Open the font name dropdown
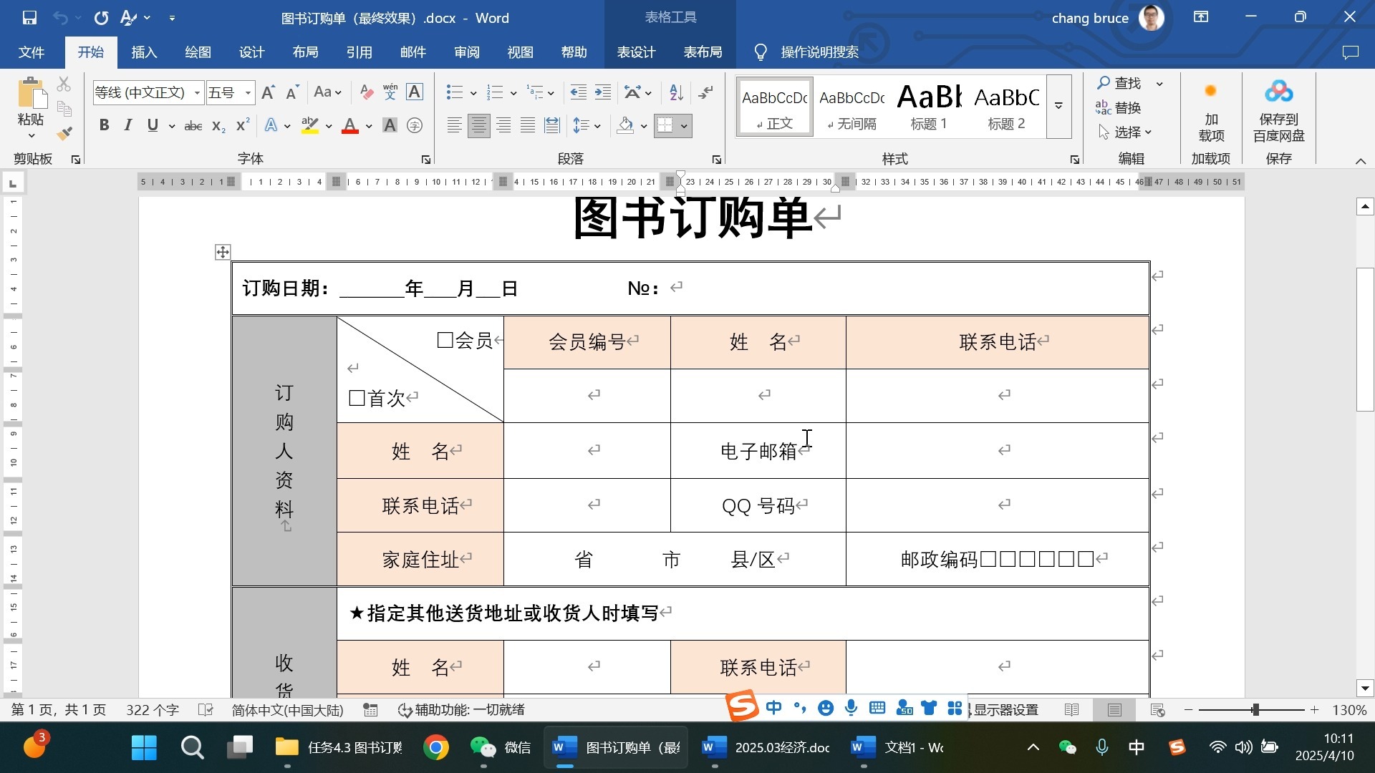The height and width of the screenshot is (773, 1375). pyautogui.click(x=197, y=92)
